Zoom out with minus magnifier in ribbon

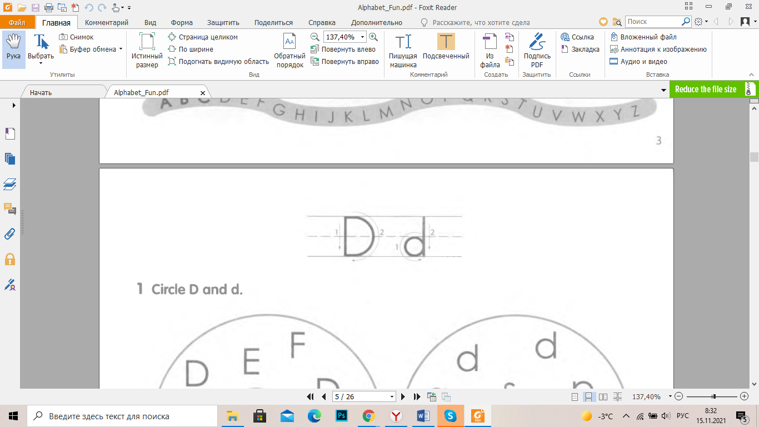pos(314,37)
